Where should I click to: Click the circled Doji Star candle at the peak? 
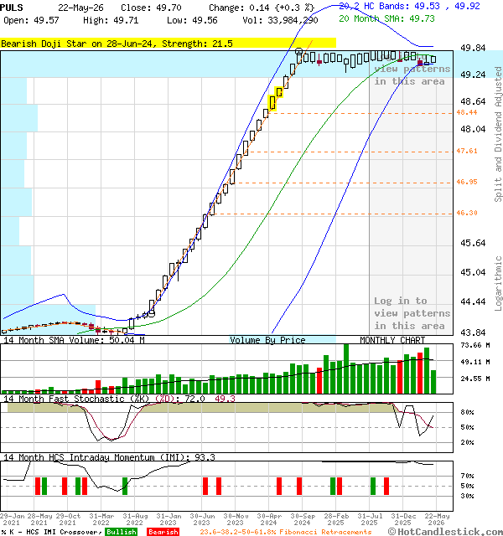click(298, 52)
